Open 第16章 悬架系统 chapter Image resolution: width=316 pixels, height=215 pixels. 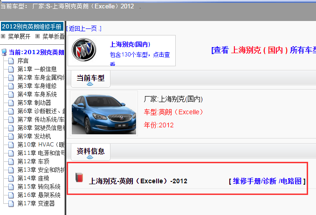[39, 195]
